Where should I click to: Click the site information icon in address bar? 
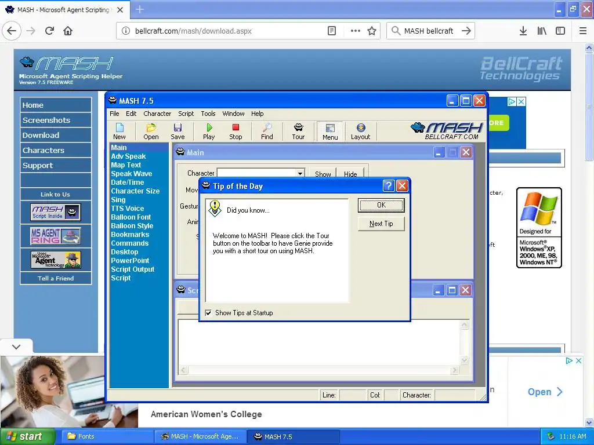coord(126,31)
